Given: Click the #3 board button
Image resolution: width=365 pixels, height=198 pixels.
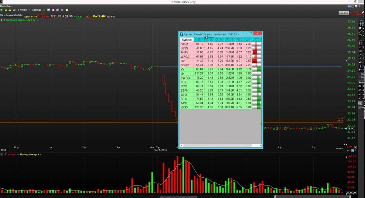Looking at the screenshot, I should [x=360, y=90].
